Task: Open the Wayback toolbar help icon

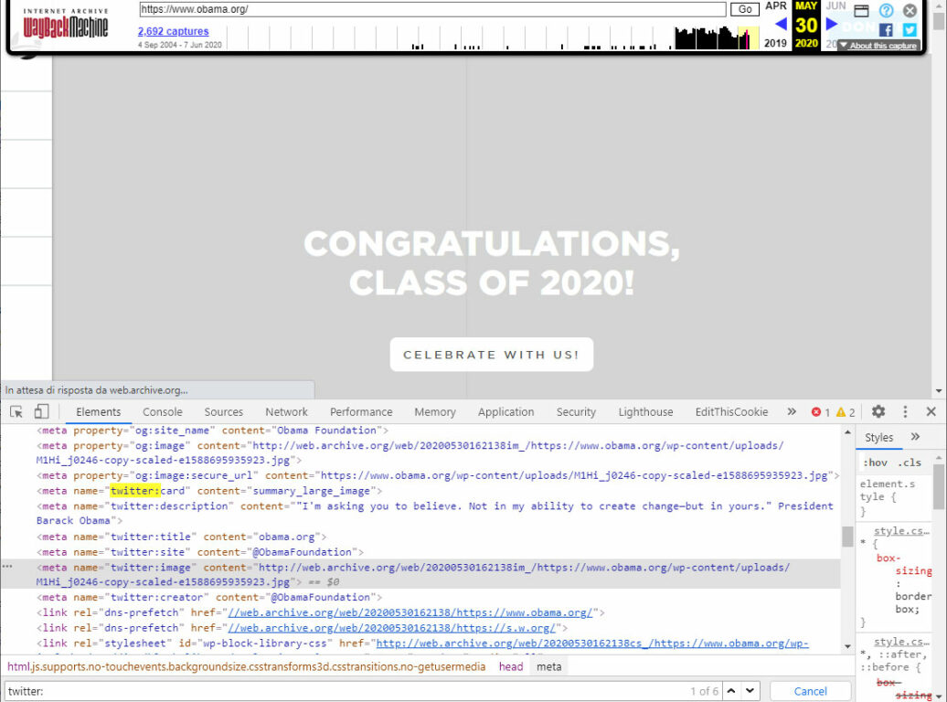Action: (886, 10)
